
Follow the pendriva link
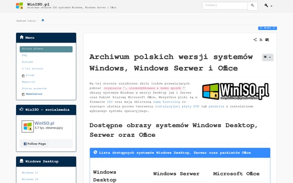click(217, 107)
